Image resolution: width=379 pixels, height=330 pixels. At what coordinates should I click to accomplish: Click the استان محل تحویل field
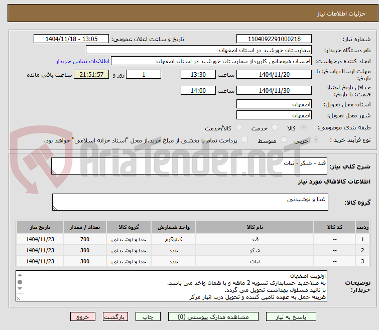274,104
